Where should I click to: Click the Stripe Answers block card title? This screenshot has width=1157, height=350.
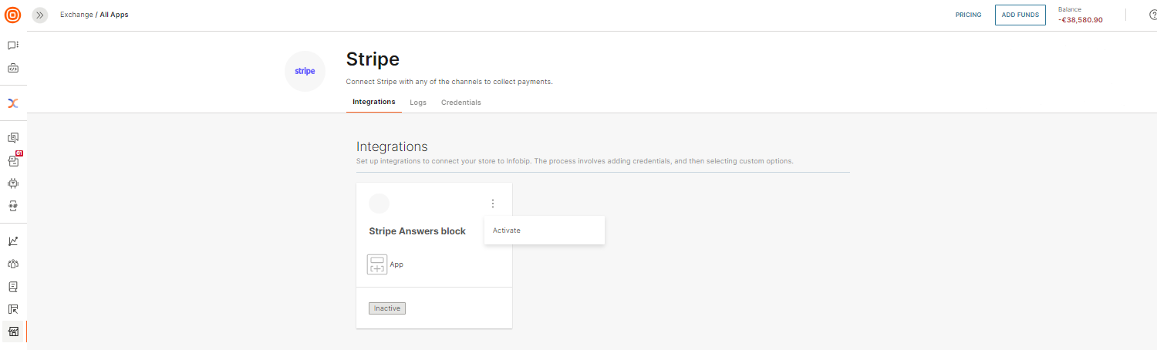(x=417, y=231)
